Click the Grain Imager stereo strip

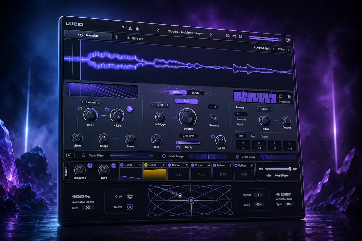click(x=208, y=157)
